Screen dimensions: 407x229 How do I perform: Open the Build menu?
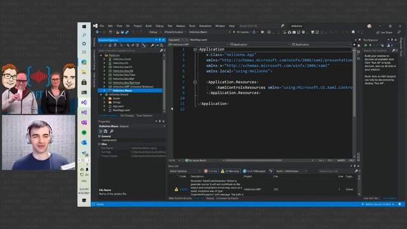click(148, 26)
